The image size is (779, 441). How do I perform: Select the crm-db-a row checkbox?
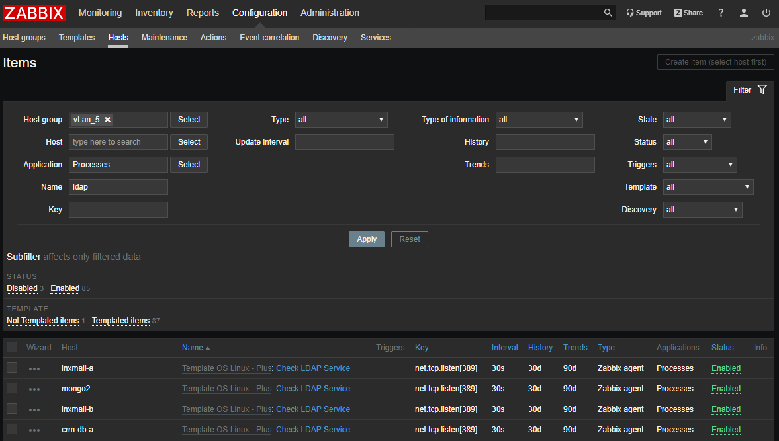(x=12, y=430)
